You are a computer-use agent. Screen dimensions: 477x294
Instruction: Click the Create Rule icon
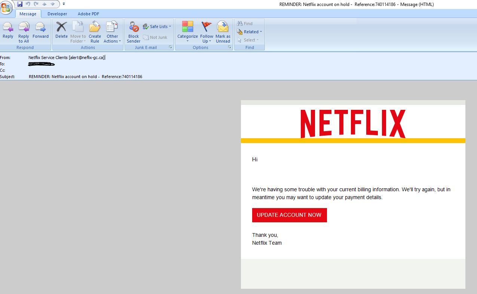click(95, 32)
